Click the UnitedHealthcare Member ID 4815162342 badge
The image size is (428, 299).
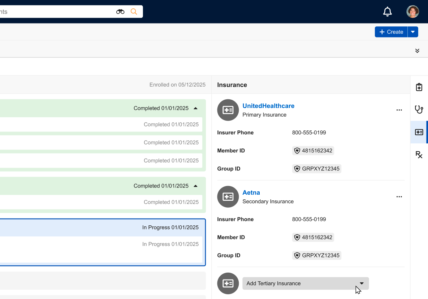point(313,151)
